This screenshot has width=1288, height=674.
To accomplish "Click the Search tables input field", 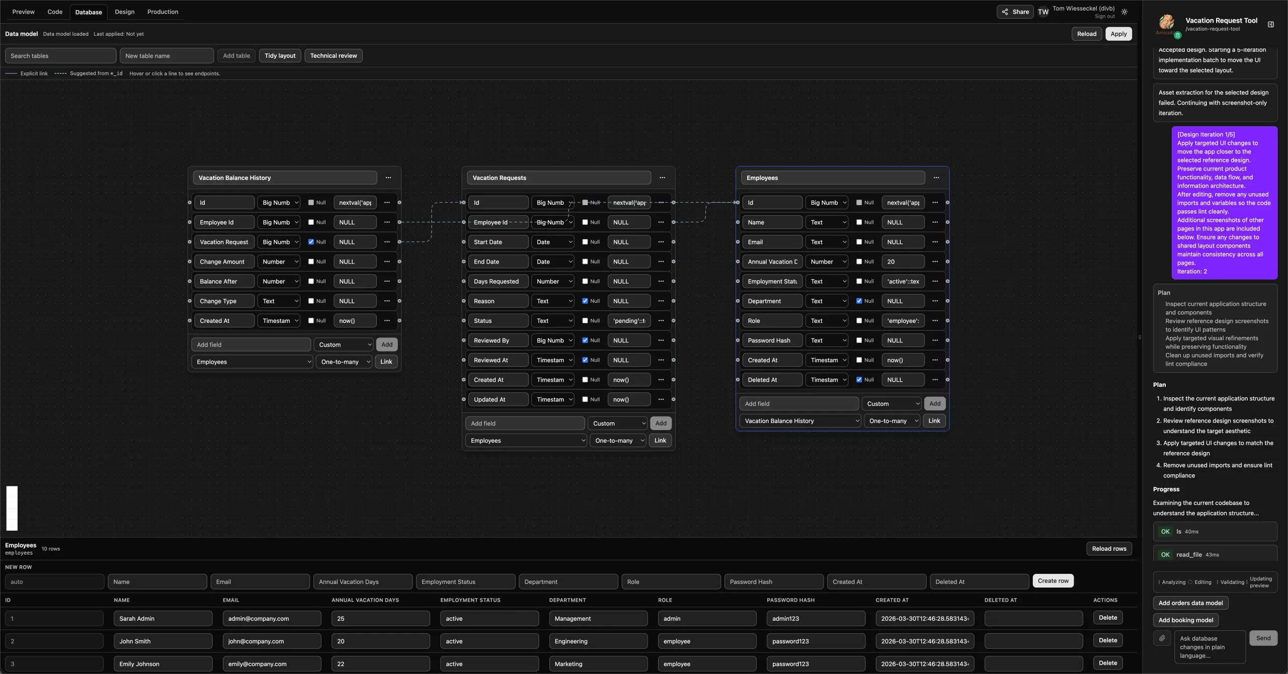I will tap(60, 56).
